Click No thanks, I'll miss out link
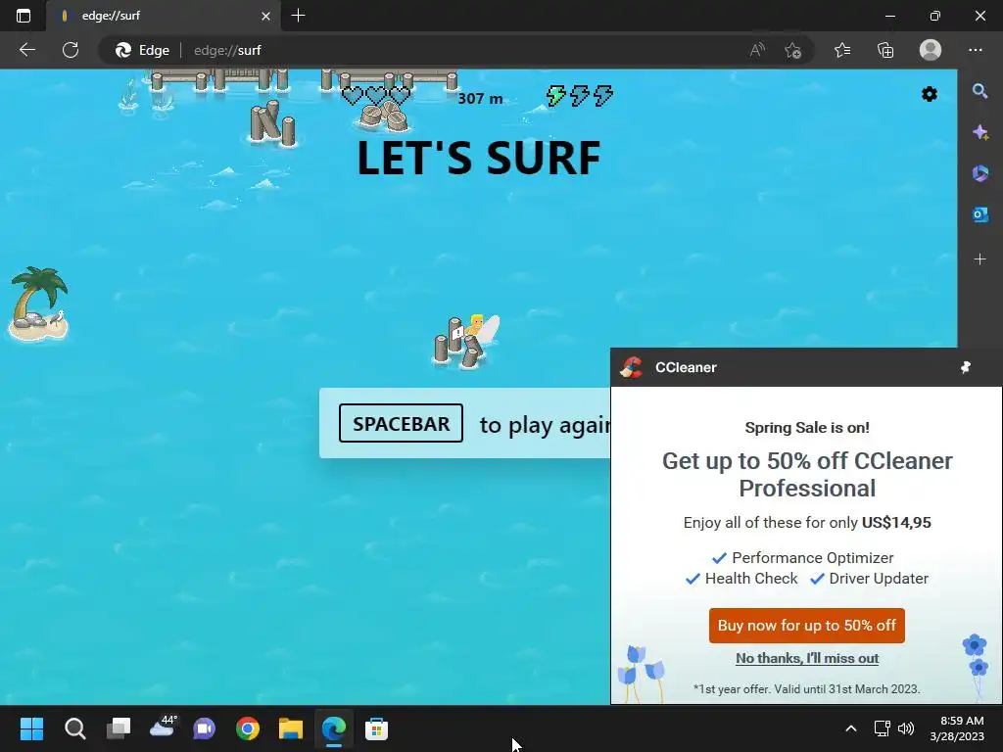The width and height of the screenshot is (1003, 752). tap(807, 658)
